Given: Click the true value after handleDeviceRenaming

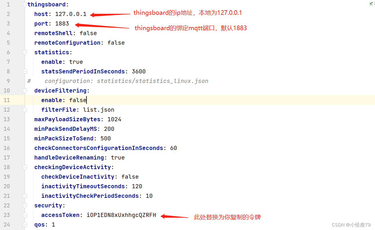Looking at the screenshot, I should [118, 158].
